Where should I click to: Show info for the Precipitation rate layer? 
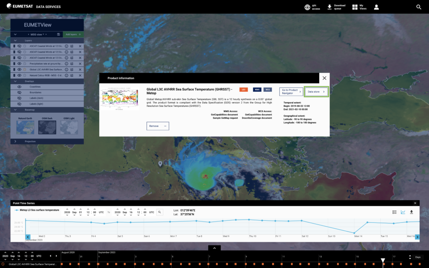point(67,64)
